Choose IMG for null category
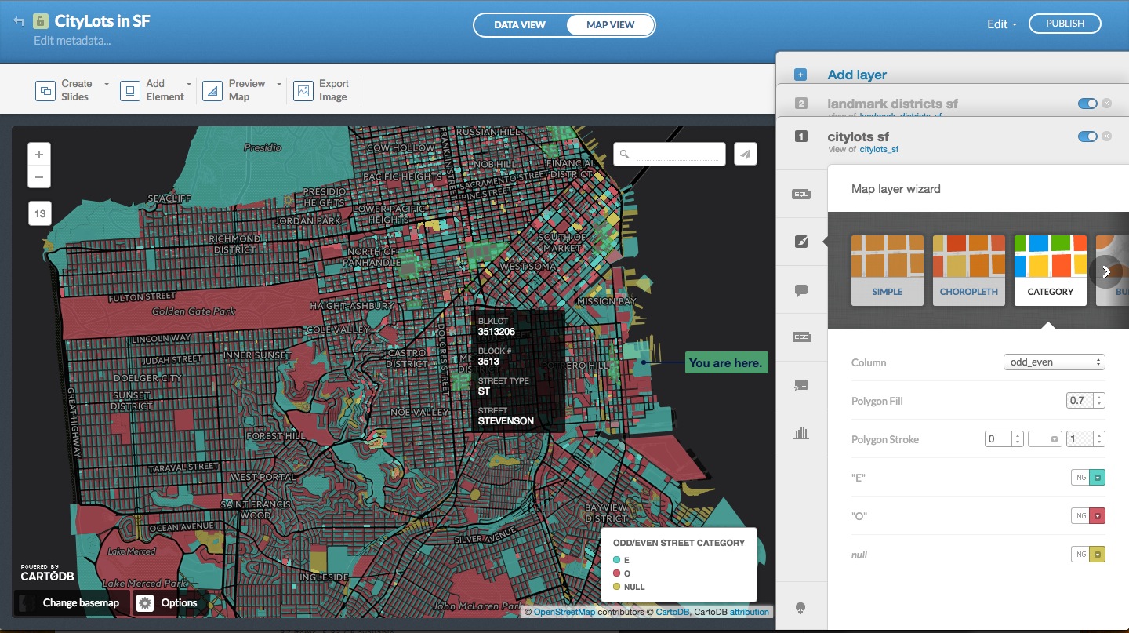The height and width of the screenshot is (633, 1129). pyautogui.click(x=1080, y=555)
